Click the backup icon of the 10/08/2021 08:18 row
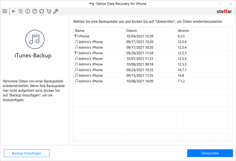The width and height of the screenshot is (236, 161). click(x=76, y=64)
